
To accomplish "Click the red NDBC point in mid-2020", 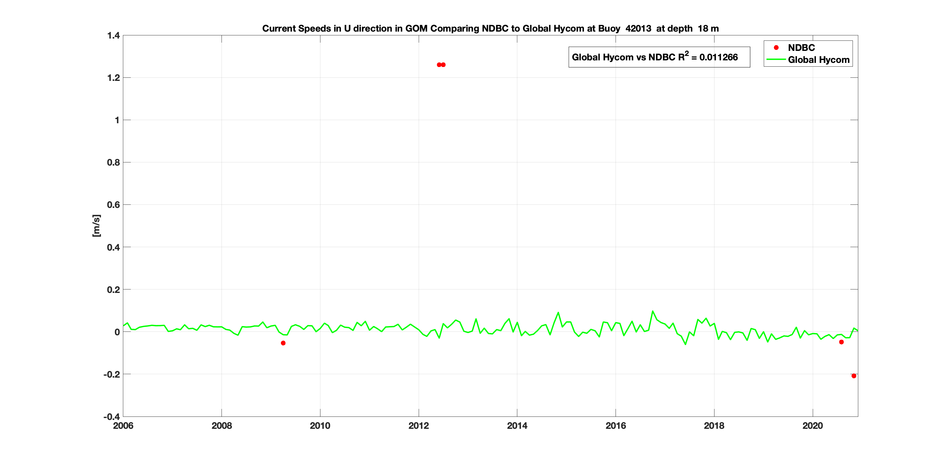I will pos(841,342).
